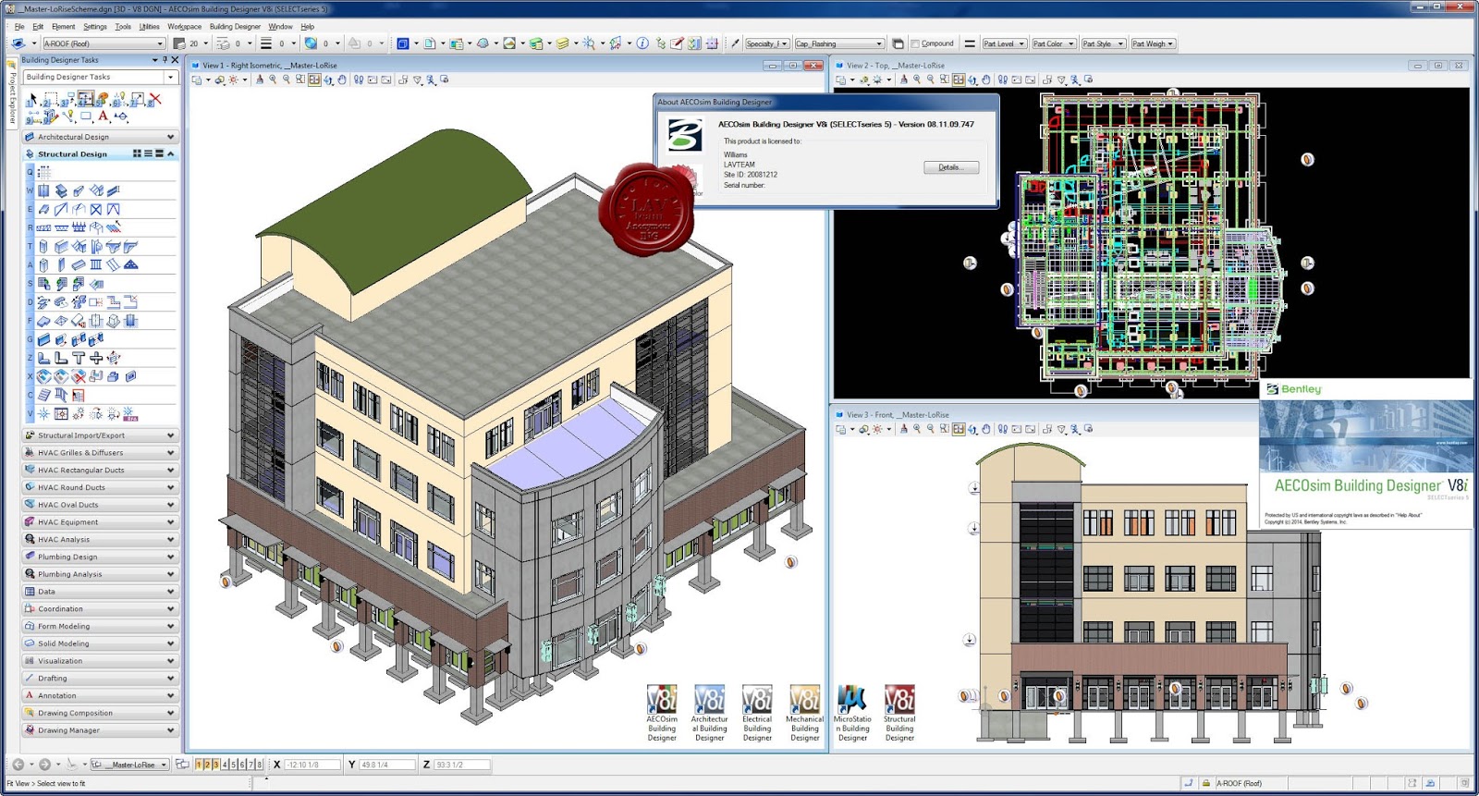Open the Help menu
The image size is (1479, 796).
(308, 27)
